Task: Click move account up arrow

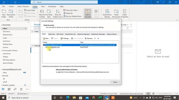Action: click(95, 38)
